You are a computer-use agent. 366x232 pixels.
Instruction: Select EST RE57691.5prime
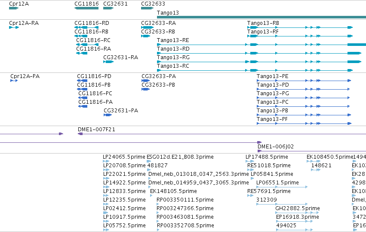point(269,192)
